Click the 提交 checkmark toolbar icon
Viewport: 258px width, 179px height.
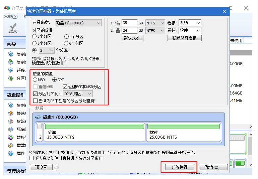13,26
